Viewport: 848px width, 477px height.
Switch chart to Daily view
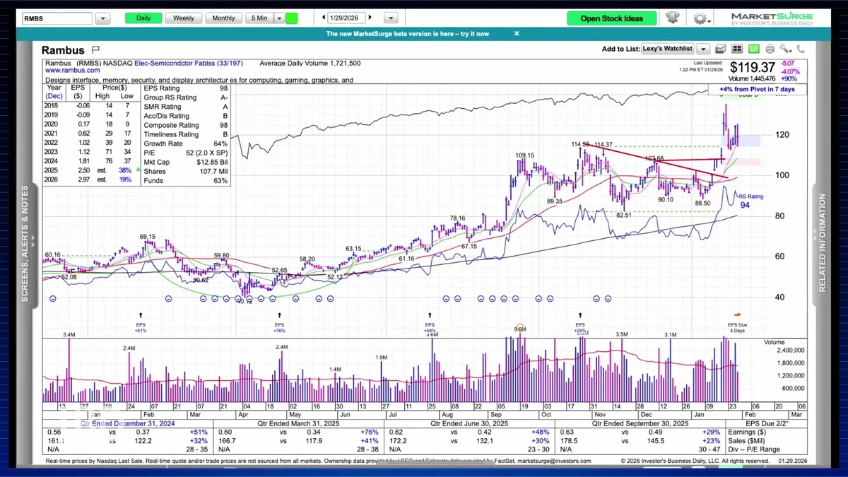click(143, 18)
